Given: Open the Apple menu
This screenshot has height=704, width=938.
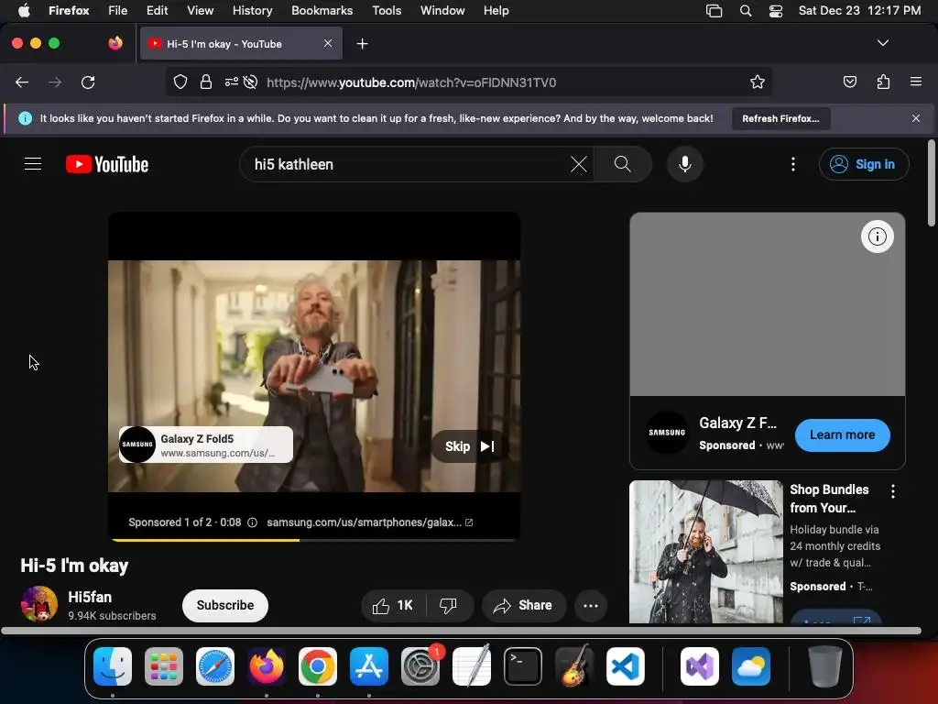Looking at the screenshot, I should tap(24, 10).
